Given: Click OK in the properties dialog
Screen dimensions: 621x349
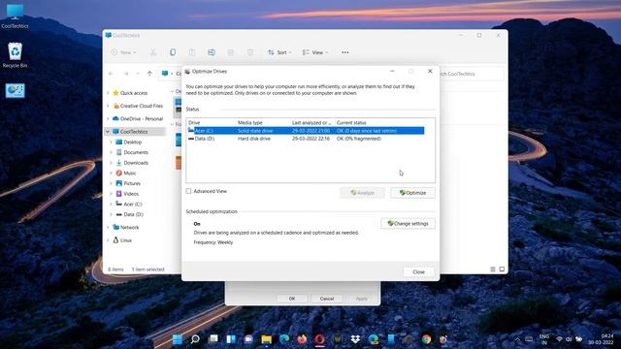Looking at the screenshot, I should pos(292,299).
